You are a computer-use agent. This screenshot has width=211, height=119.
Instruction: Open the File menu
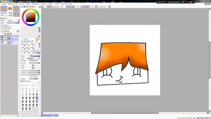3,4
